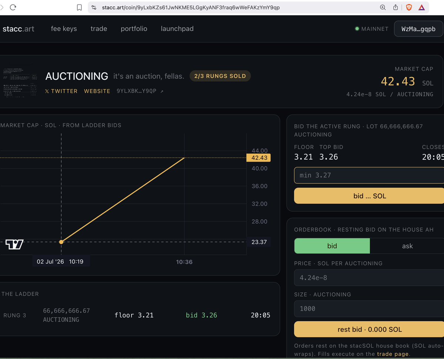Click the AUCTIONING coin thumbnail image
Image resolution: width=444 pixels, height=359 pixels.
(x=20, y=82)
